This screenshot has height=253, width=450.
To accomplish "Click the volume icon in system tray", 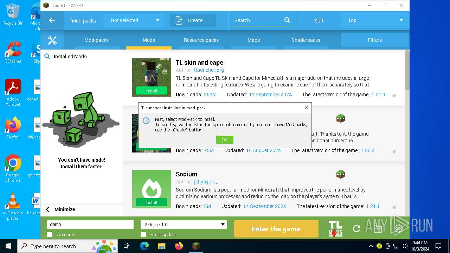I will click(x=404, y=246).
